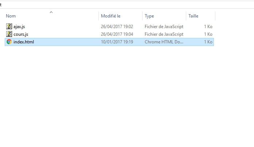254x147 pixels.
Task: Click the 1 Ko size of cours.js
Action: click(208, 34)
